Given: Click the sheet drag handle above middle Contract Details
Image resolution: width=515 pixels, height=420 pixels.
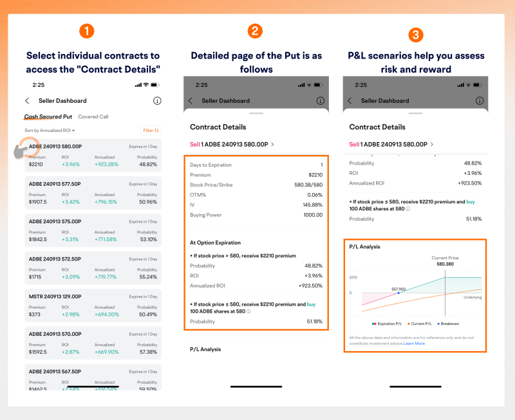Looking at the screenshot, I should click(256, 113).
